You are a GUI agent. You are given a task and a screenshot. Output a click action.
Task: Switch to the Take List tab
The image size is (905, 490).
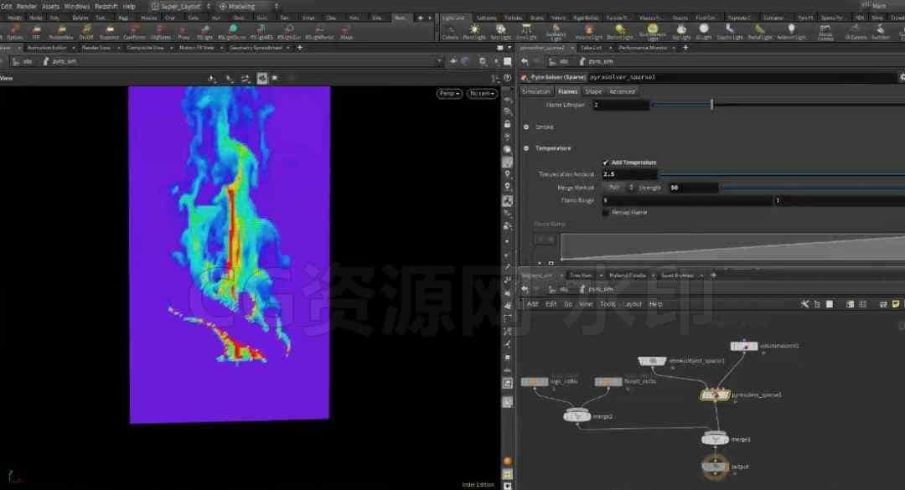(x=591, y=48)
